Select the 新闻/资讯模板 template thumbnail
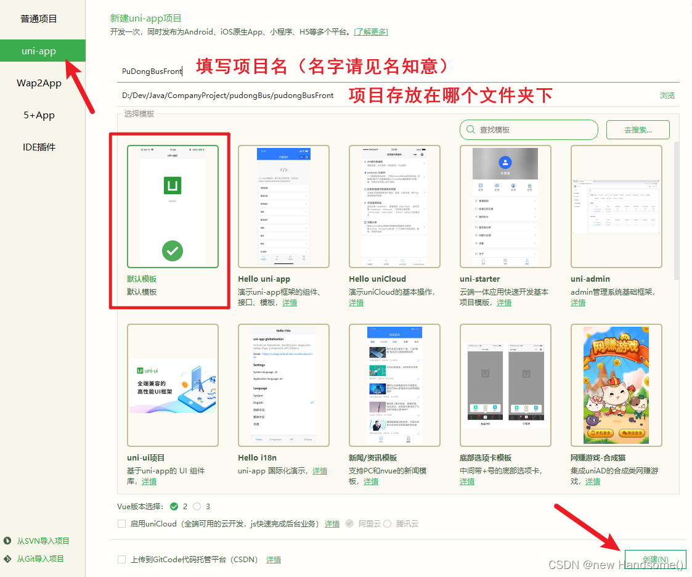Screen dimensions: 692x577 tap(394, 385)
